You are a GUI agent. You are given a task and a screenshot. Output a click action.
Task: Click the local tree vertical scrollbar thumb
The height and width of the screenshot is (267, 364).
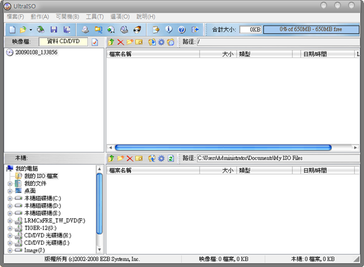click(100, 203)
